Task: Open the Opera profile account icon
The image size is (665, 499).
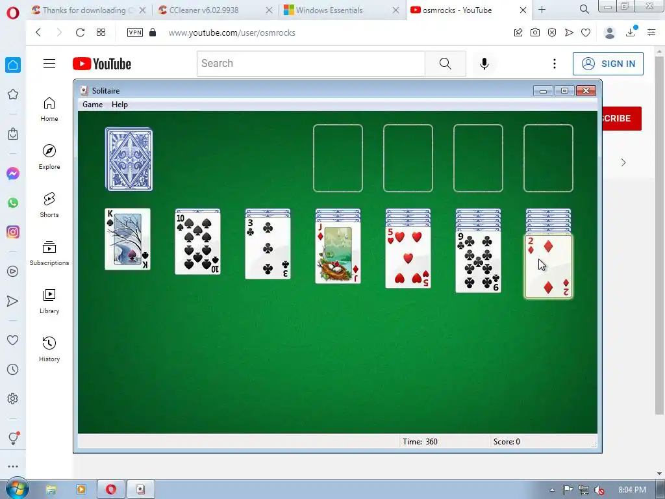Action: [610, 32]
